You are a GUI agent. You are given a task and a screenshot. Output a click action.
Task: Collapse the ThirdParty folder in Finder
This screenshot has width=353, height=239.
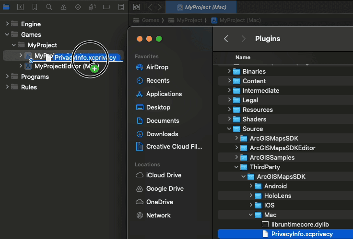point(236,167)
